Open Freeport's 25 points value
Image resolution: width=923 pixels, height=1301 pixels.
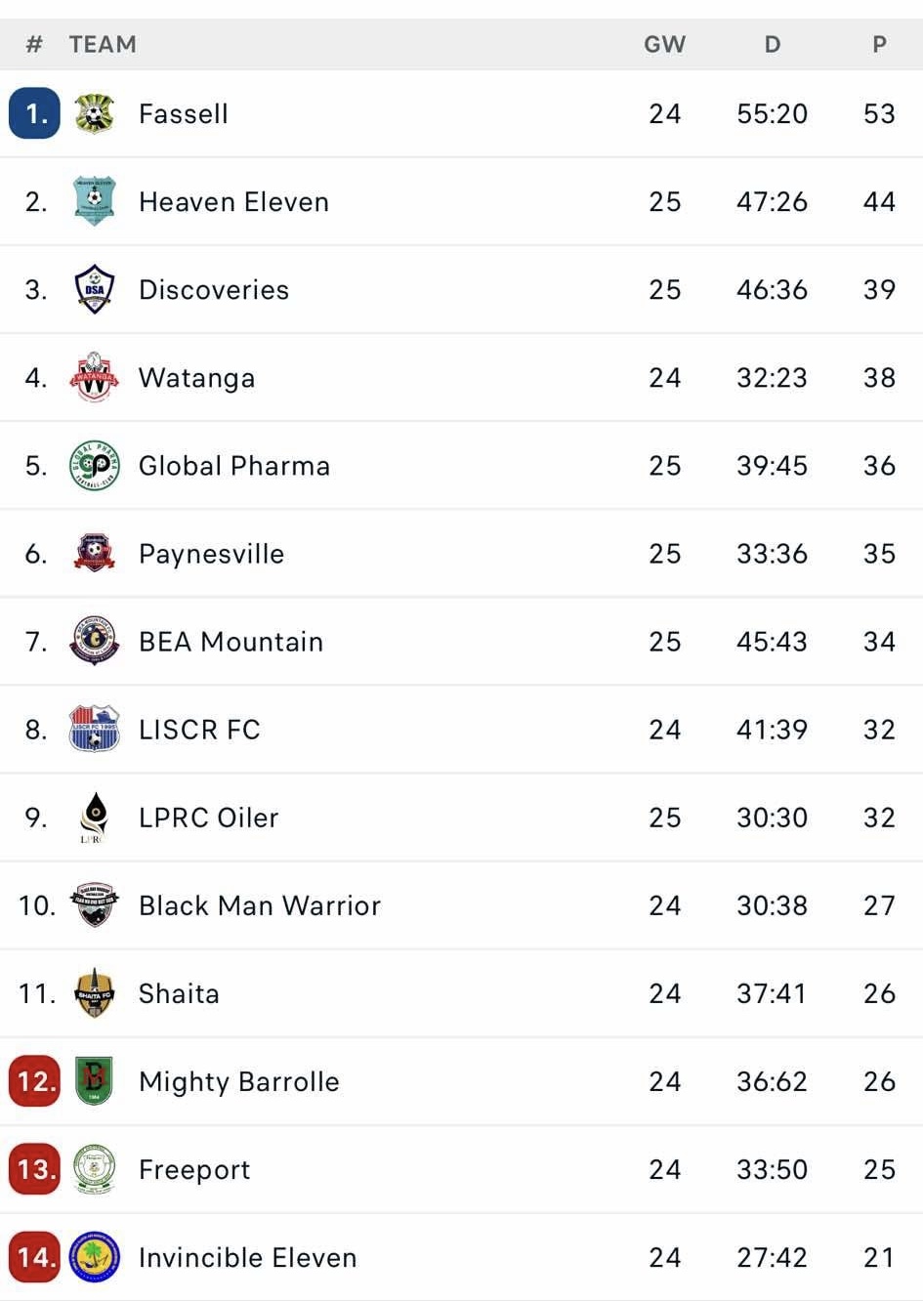point(880,1169)
